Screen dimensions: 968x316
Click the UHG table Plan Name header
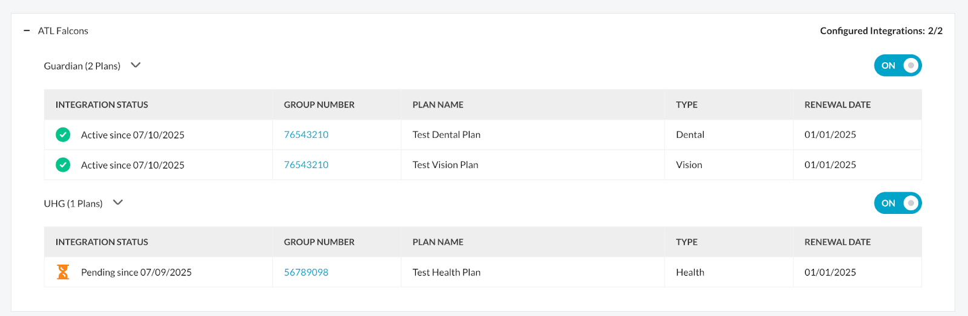click(438, 242)
